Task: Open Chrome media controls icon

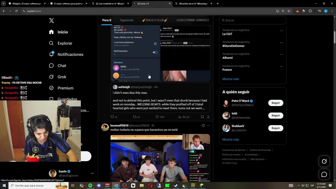Action: (x=319, y=11)
